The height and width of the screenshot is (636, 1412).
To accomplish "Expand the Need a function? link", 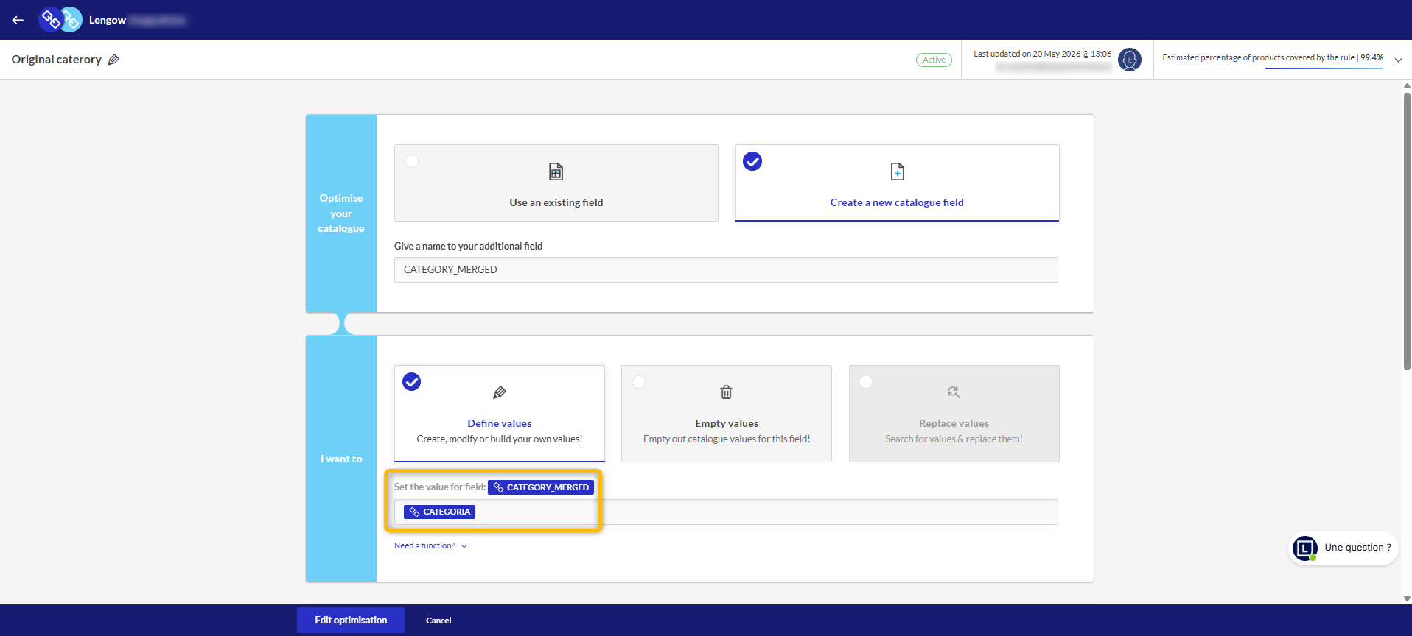I will tap(430, 545).
